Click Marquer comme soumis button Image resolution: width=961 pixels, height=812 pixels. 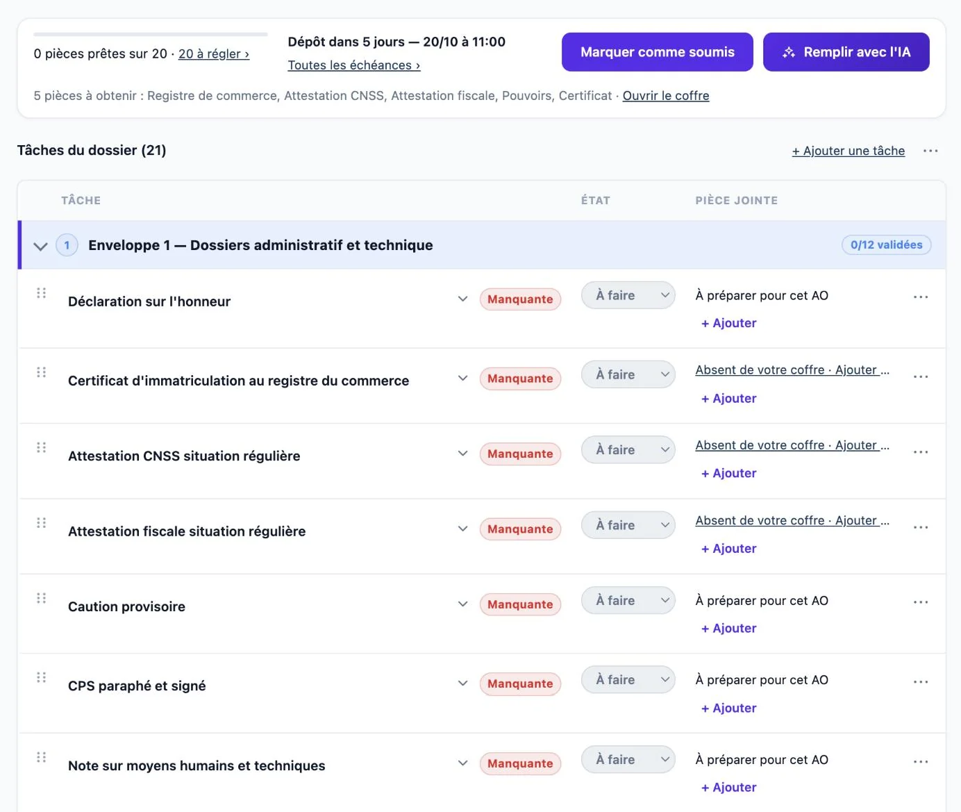pos(657,52)
